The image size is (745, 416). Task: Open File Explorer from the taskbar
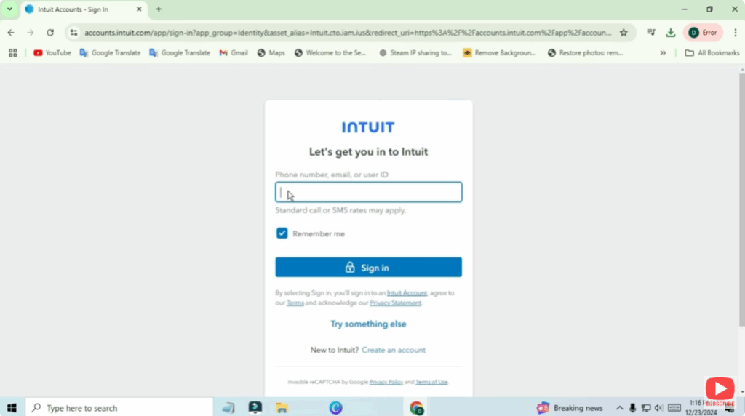click(282, 408)
